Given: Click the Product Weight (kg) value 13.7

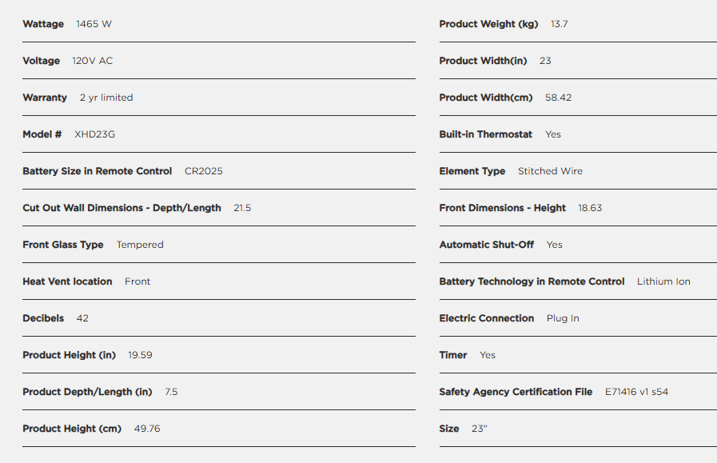Looking at the screenshot, I should (560, 24).
